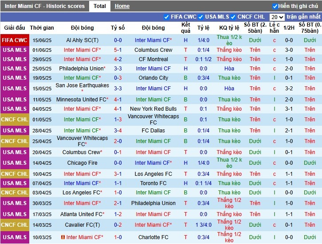
Task: Open Atlanta United FC team link
Action: [x=82, y=214]
